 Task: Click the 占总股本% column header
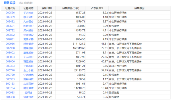(97, 8)
